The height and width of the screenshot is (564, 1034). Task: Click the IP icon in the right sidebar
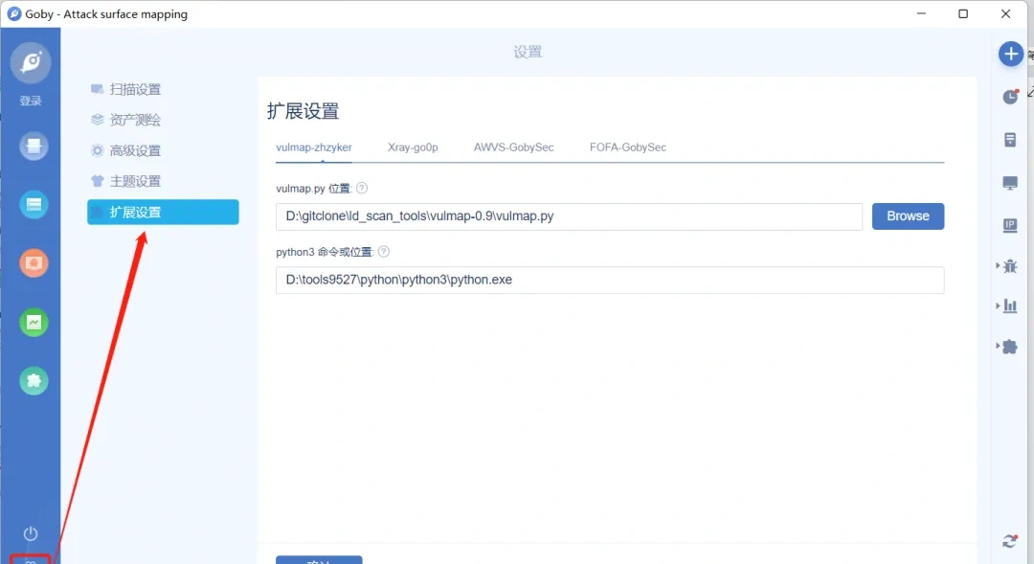coord(1010,226)
